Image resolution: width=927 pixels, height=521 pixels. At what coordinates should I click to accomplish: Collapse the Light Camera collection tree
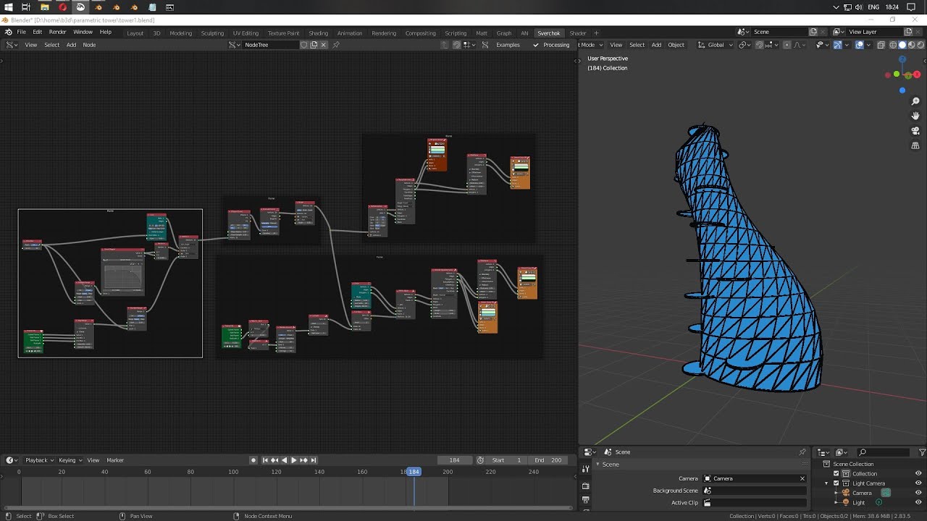point(826,483)
